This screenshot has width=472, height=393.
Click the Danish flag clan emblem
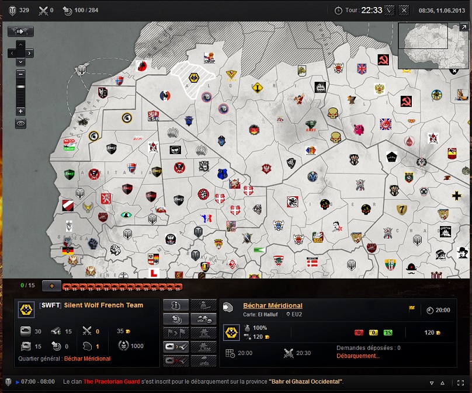click(x=312, y=263)
